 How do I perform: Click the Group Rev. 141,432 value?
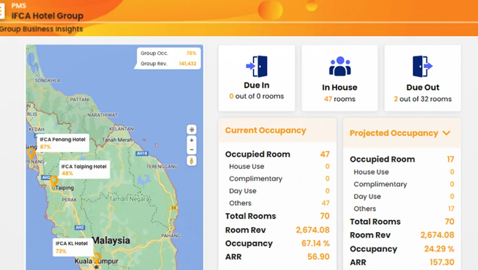(x=187, y=63)
